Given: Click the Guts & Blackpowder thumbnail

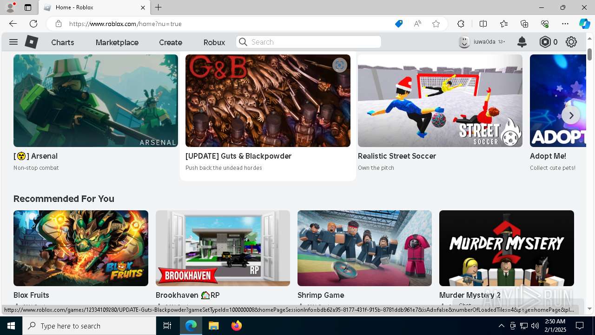Looking at the screenshot, I should click(268, 100).
